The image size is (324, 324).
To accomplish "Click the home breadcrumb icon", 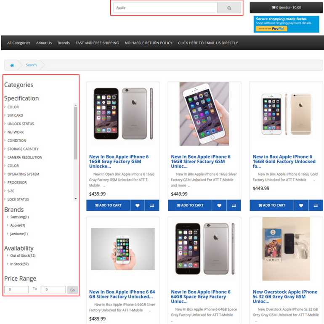I will point(12,65).
